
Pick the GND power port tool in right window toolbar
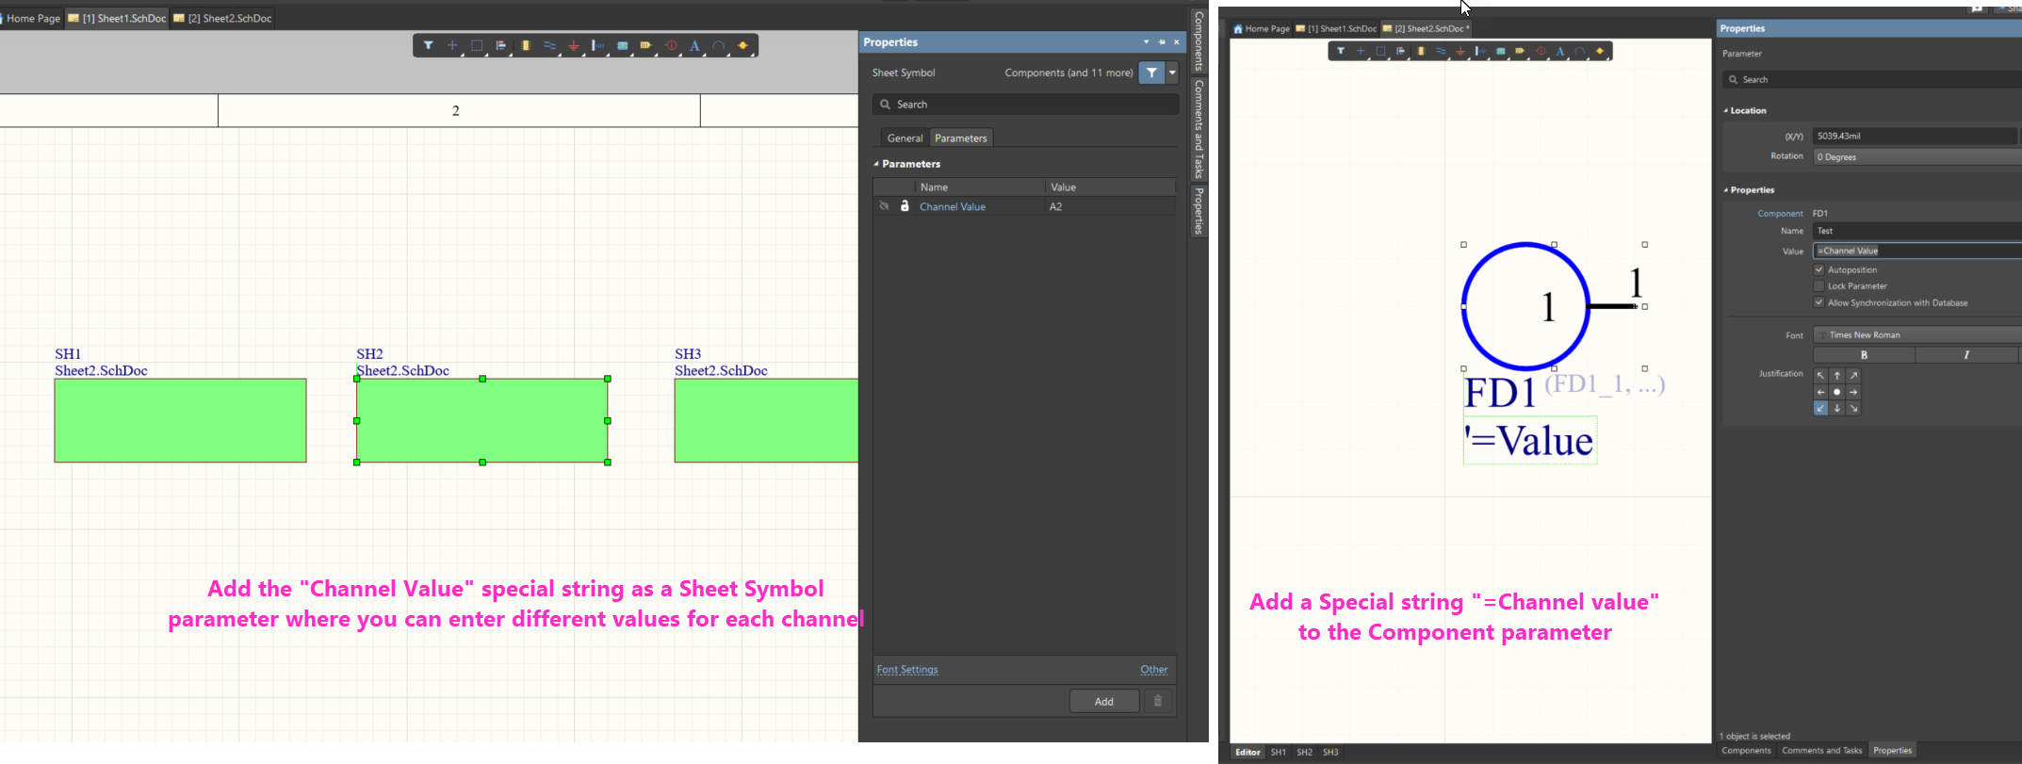[x=1460, y=51]
